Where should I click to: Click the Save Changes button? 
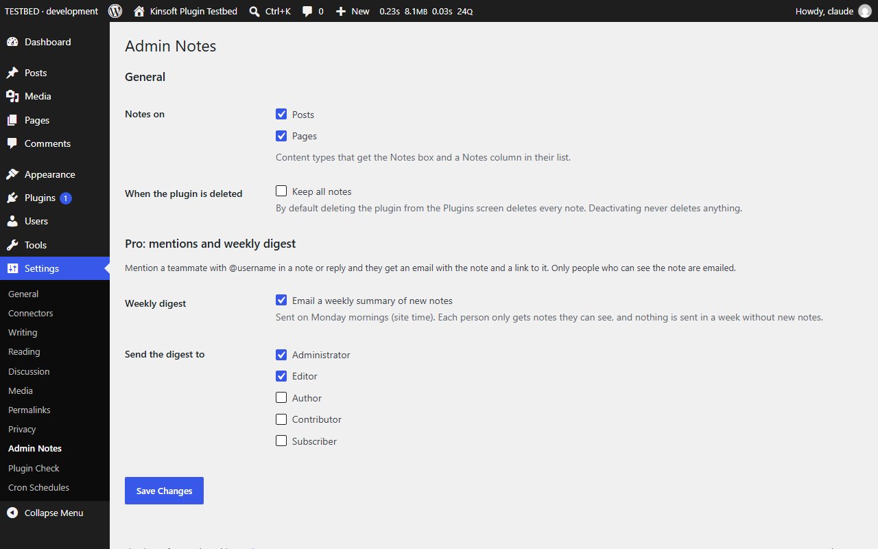coord(164,491)
